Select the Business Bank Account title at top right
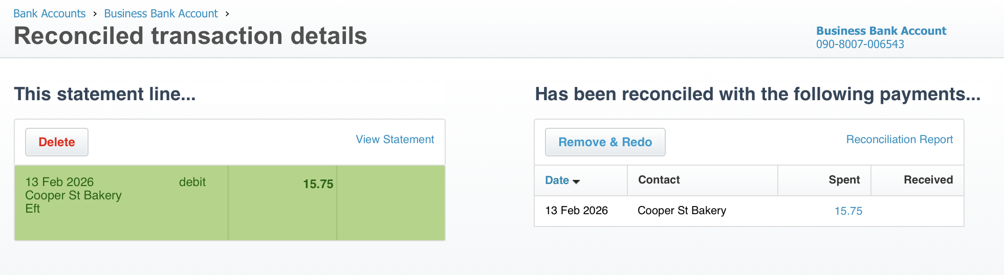This screenshot has width=1004, height=275. [x=881, y=31]
